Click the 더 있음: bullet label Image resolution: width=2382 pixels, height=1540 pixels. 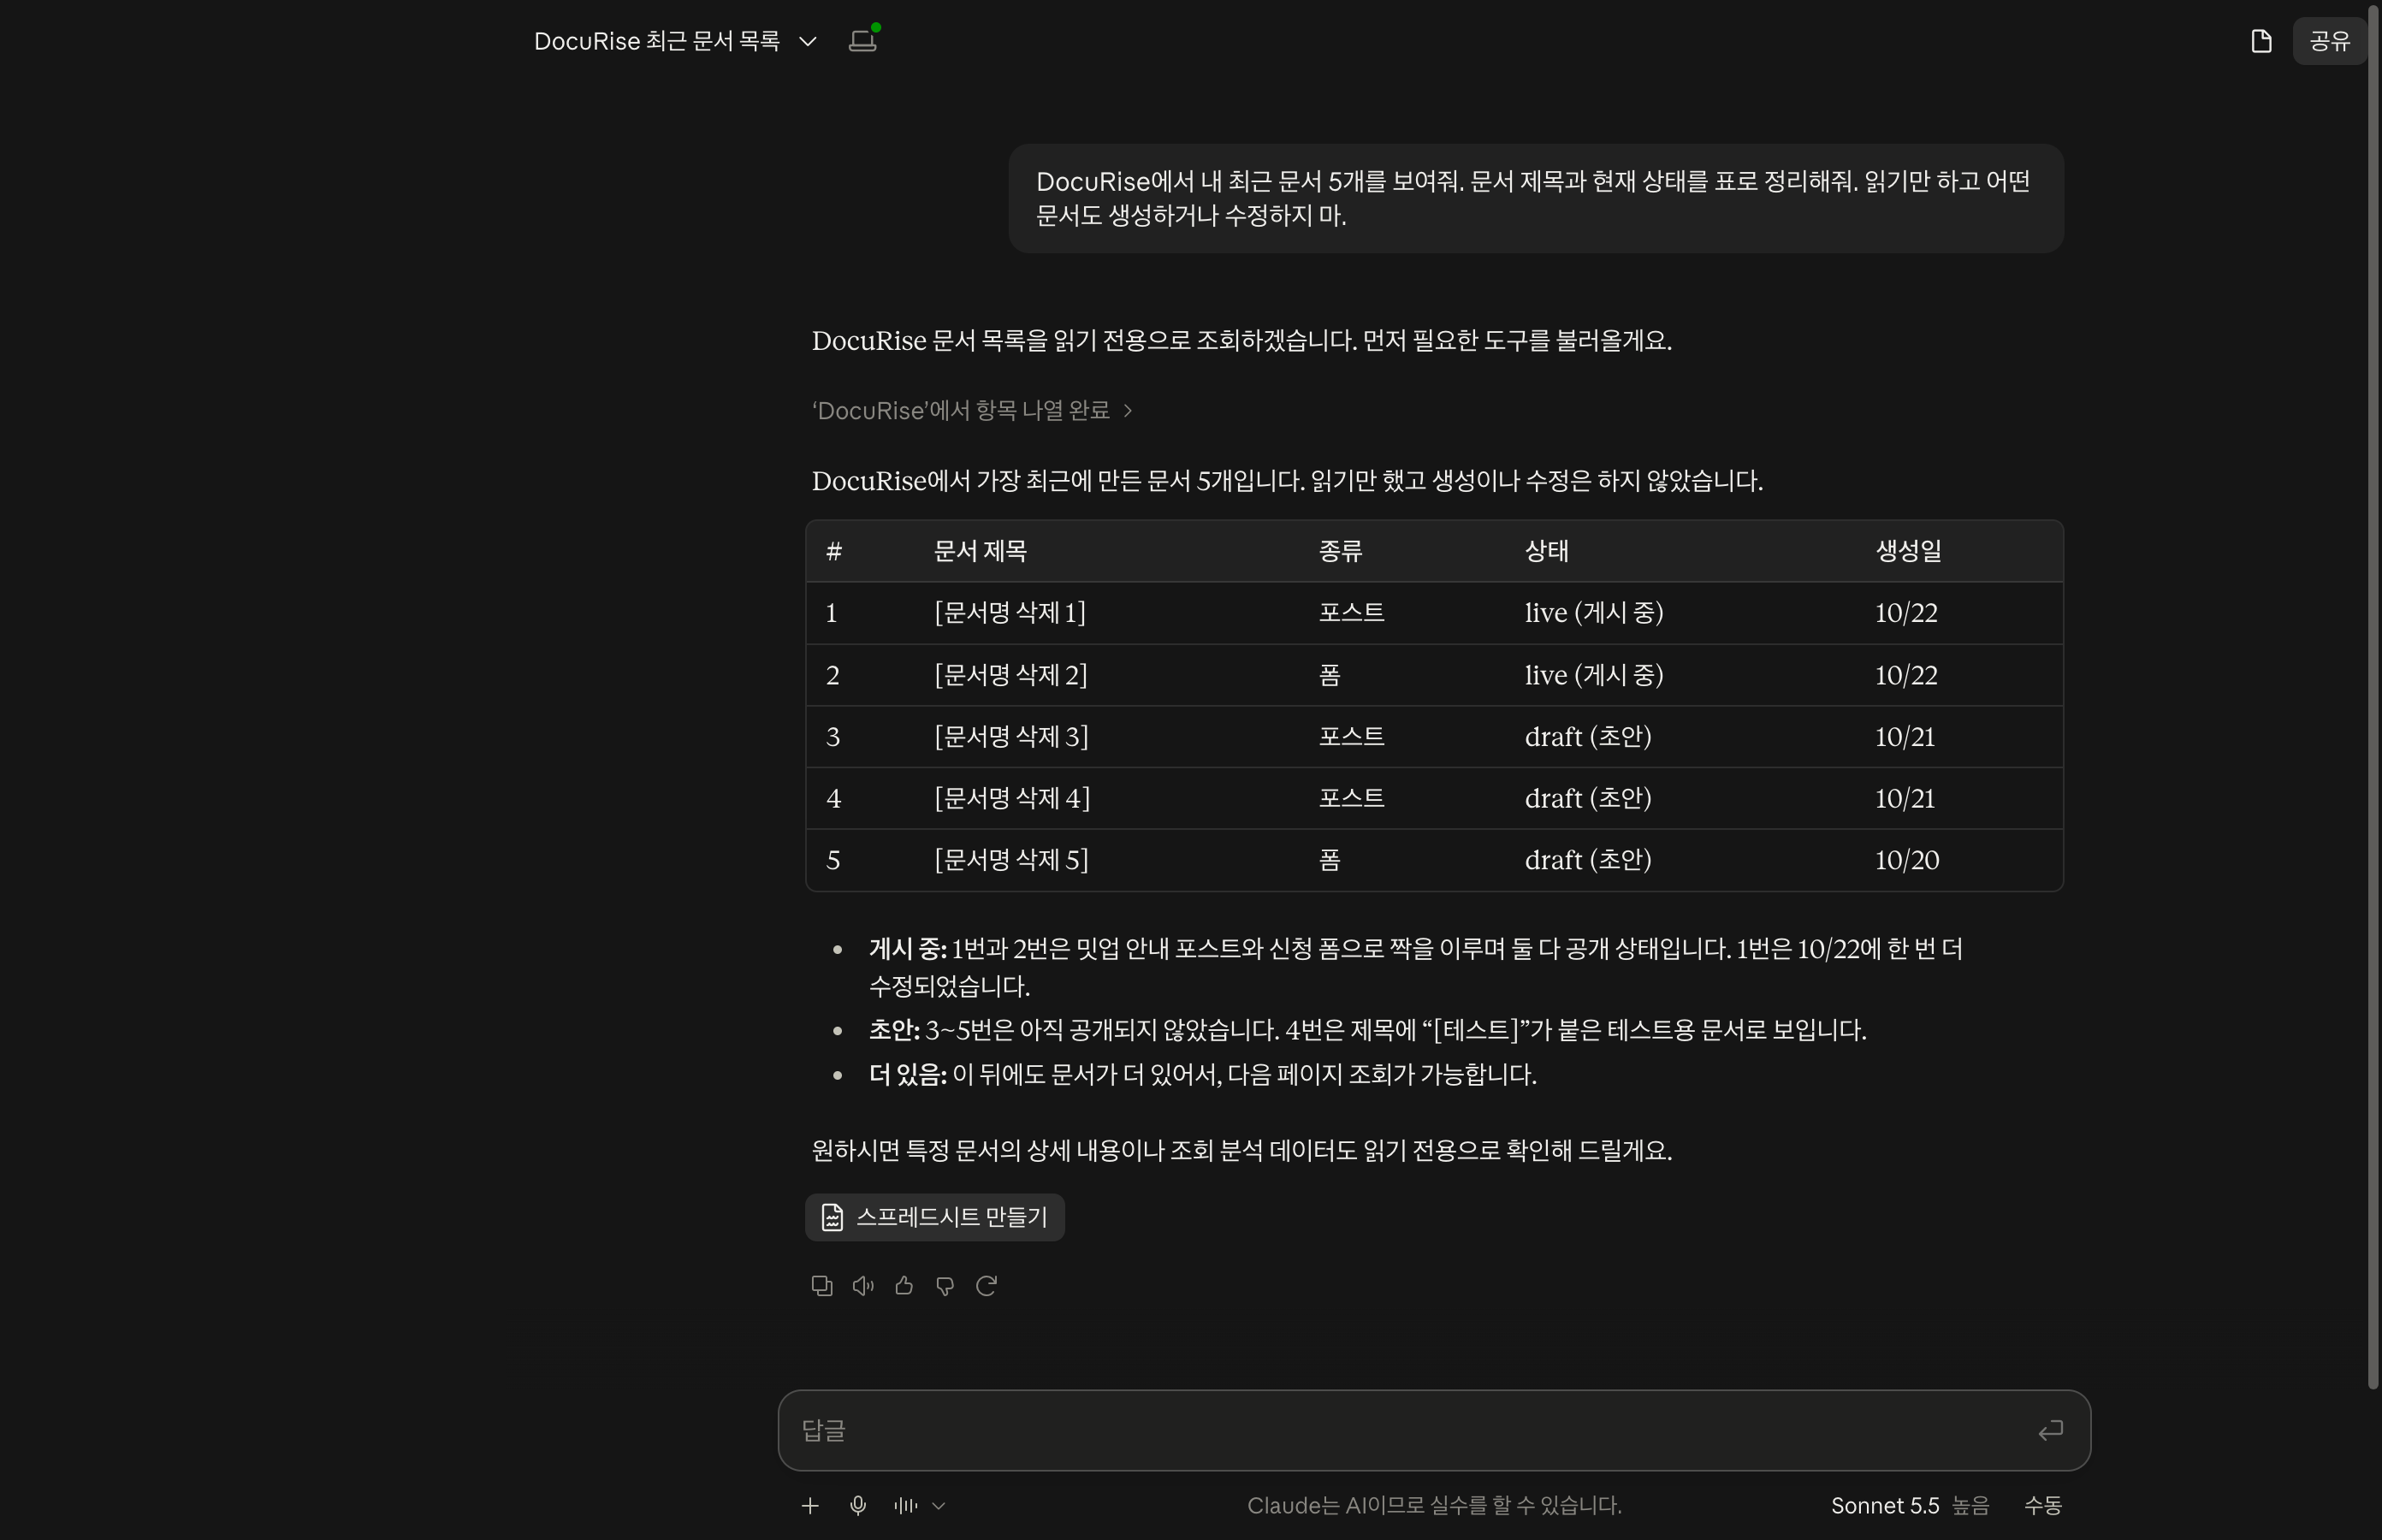point(907,1075)
